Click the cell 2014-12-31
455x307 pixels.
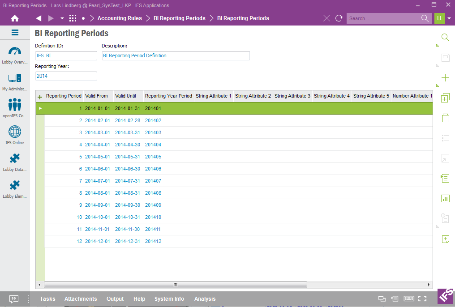[x=128, y=242]
